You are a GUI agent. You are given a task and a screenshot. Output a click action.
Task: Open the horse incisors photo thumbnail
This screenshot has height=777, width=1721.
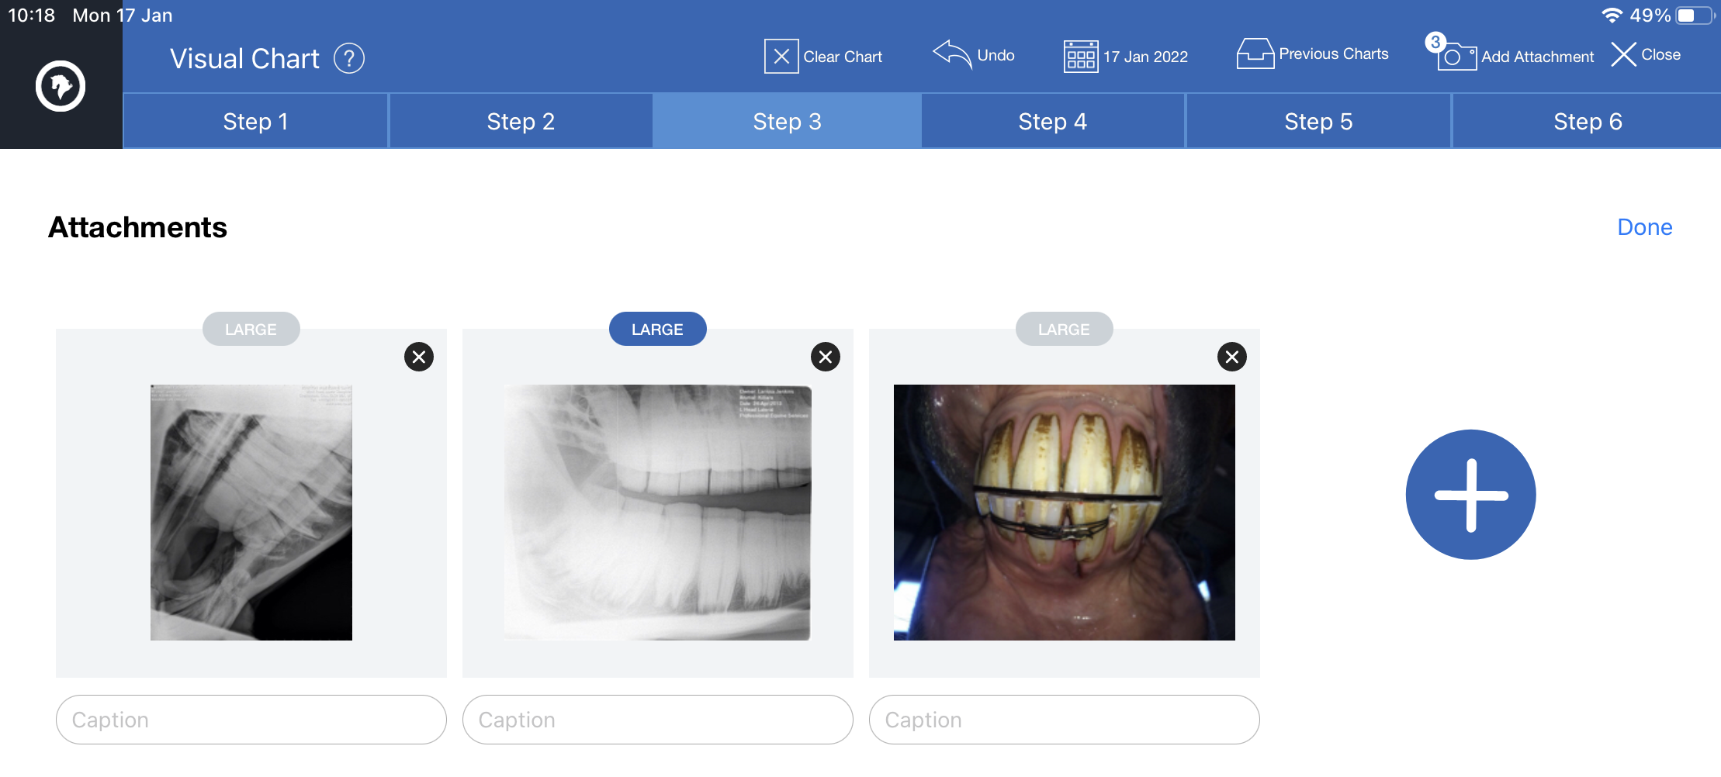[x=1065, y=513]
